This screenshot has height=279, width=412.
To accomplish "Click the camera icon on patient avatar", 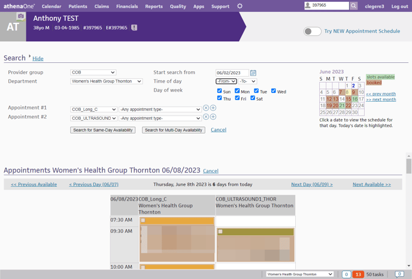I will tap(21, 16).
